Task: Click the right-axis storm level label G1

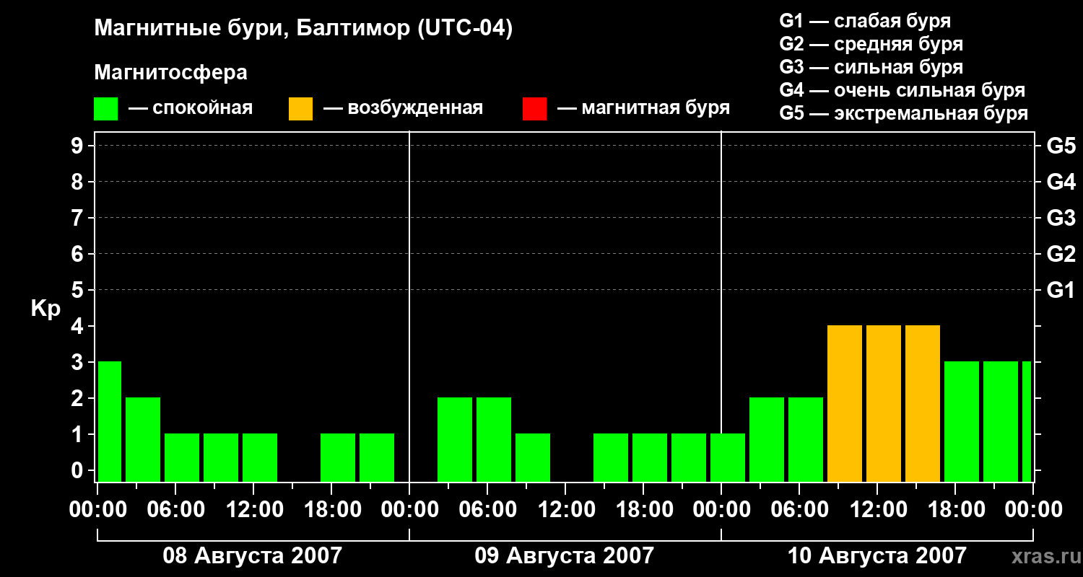Action: [1061, 290]
